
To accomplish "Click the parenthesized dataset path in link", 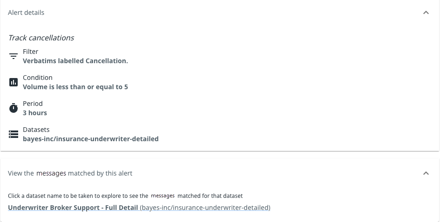I will [205, 208].
